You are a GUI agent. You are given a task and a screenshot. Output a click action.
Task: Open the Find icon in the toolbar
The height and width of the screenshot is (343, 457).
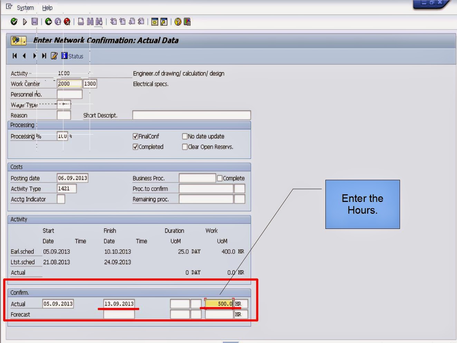89,22
